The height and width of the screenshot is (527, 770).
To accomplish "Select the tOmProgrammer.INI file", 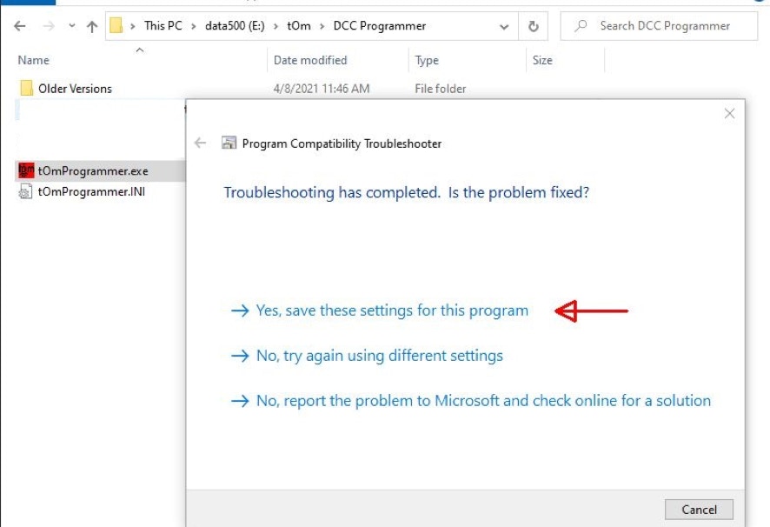I will point(90,191).
